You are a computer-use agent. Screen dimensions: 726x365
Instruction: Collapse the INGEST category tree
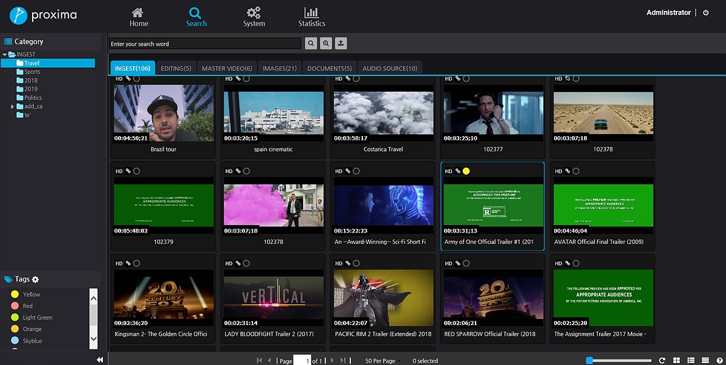pyautogui.click(x=5, y=54)
